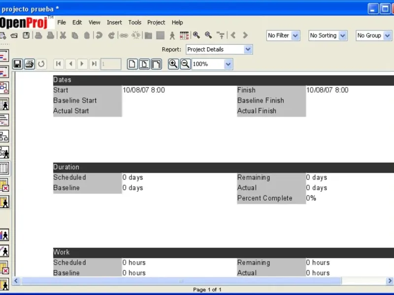Viewport: 394px width, 295px height.
Task: Click the 'Page 1 of 1' status text
Action: (207, 290)
